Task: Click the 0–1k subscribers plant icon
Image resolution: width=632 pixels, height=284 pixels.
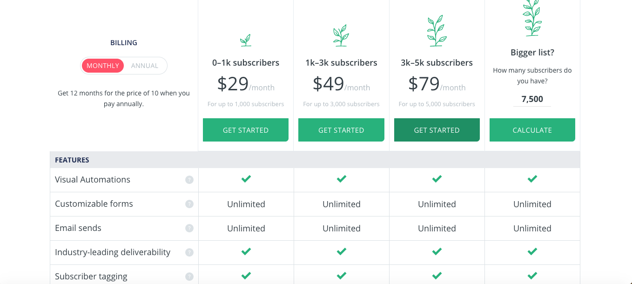Action: (246, 40)
